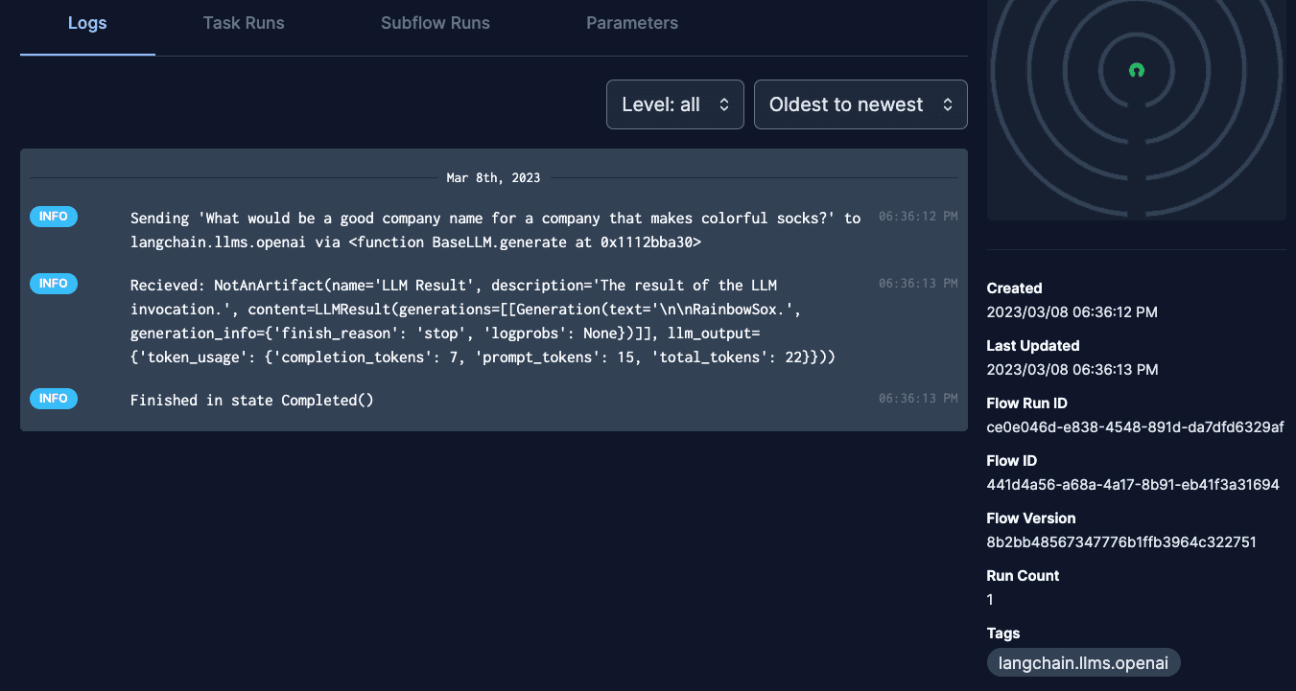Click the Flow Run ID value
The image size is (1296, 691).
point(1135,427)
